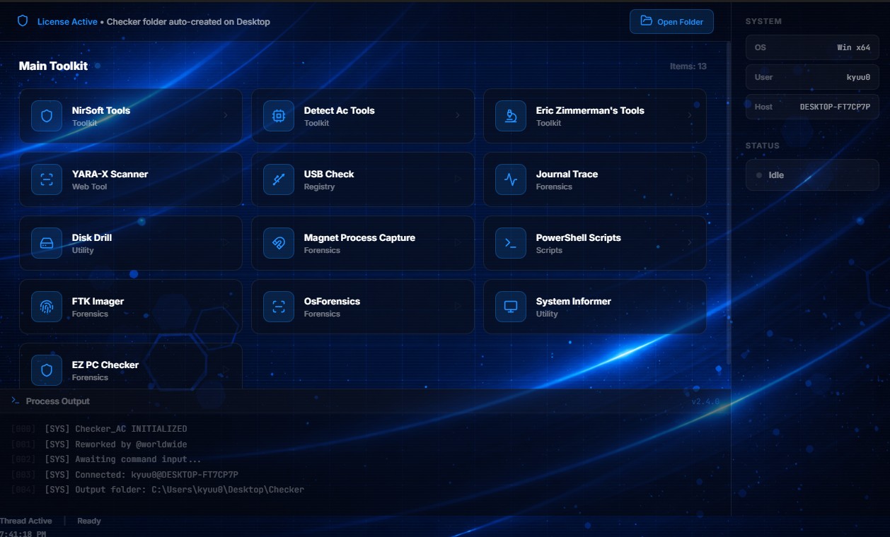The height and width of the screenshot is (537, 890).
Task: Click the PowerShell Scripts terminal prompt icon
Action: [x=511, y=243]
